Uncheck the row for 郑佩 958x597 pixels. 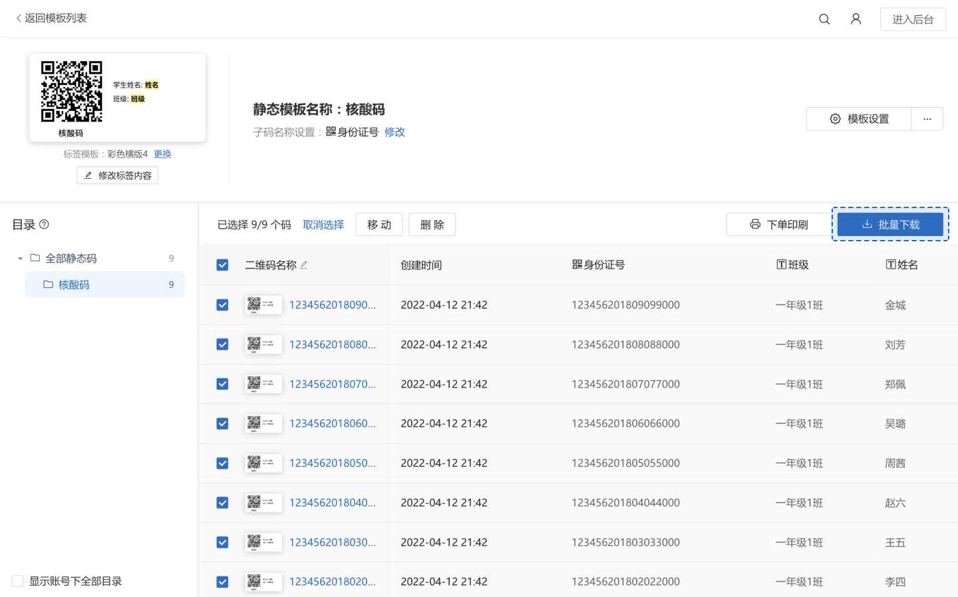[x=223, y=384]
